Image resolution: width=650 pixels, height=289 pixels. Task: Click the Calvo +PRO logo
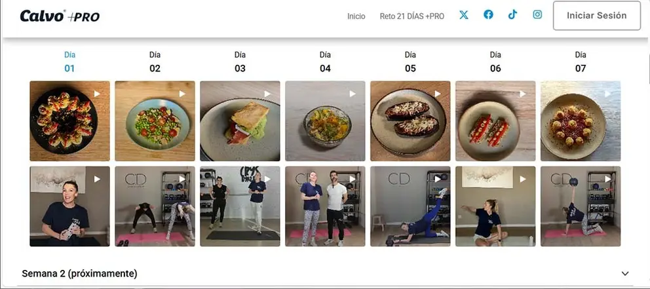point(60,16)
